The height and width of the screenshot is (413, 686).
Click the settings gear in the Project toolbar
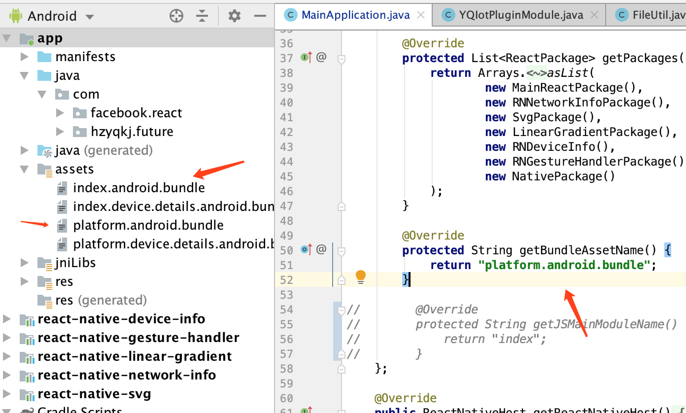click(234, 15)
